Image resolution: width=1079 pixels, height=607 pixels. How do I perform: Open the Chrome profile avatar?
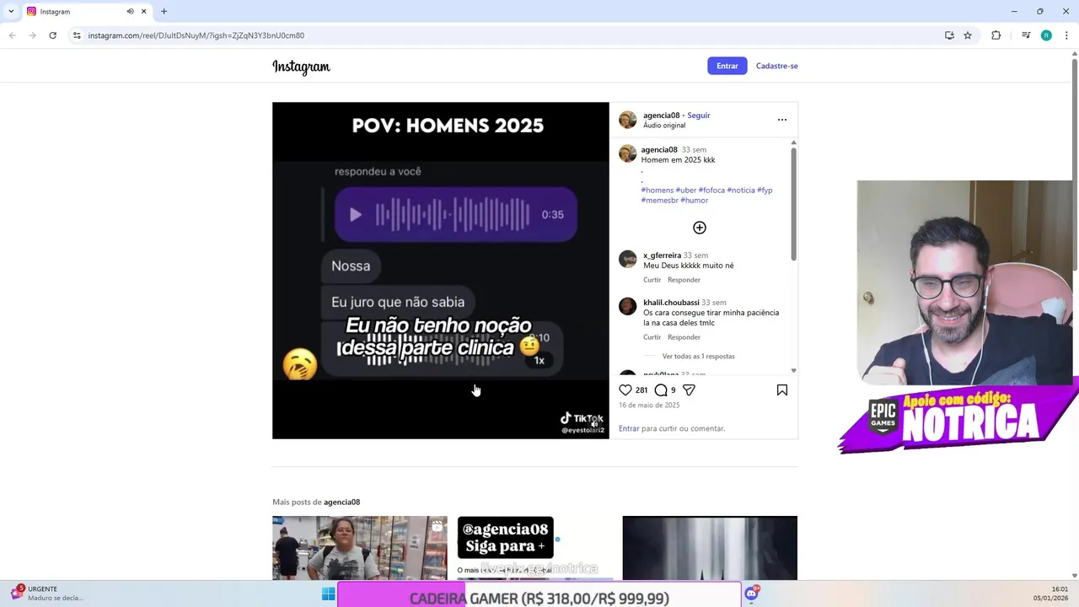click(1046, 35)
